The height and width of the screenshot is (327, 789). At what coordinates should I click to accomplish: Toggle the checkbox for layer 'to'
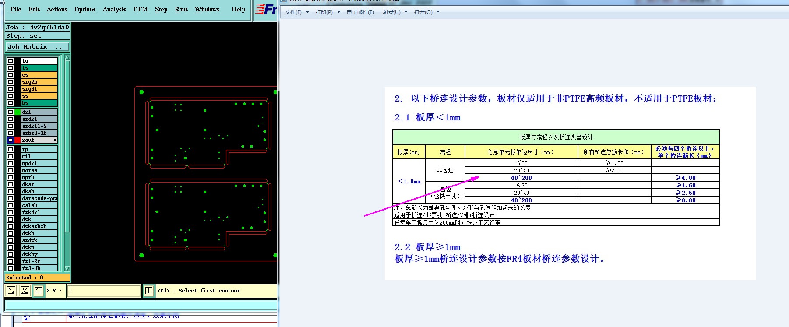pyautogui.click(x=11, y=61)
